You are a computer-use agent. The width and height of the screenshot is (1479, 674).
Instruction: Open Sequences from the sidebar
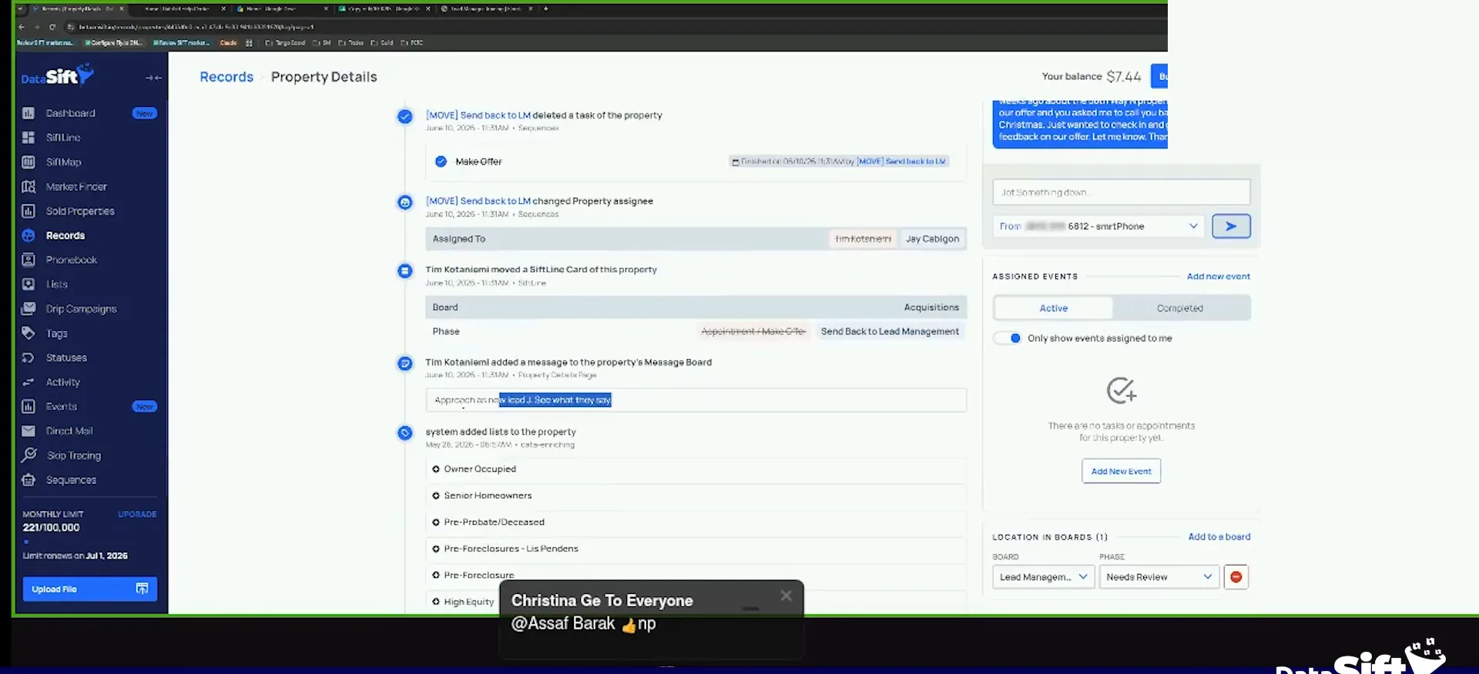[71, 480]
